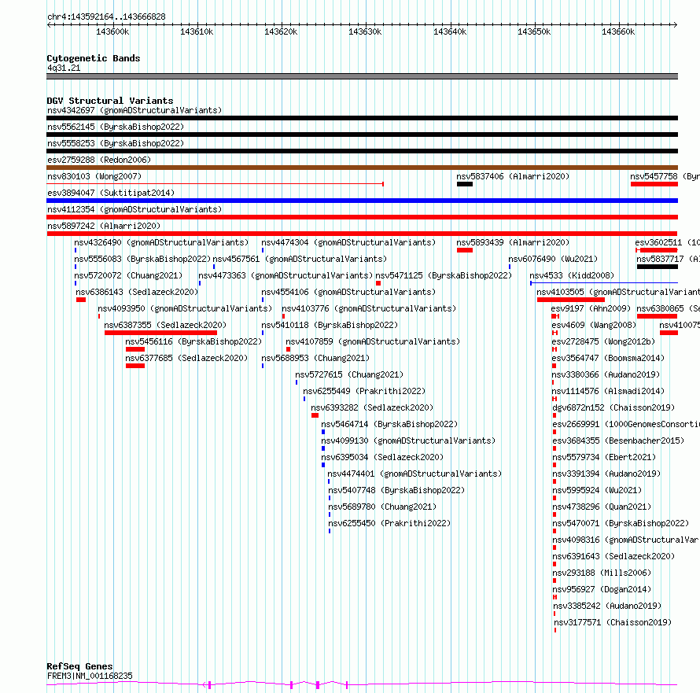The image size is (700, 693).
Task: Click nsv4567561 gnomADStructuralVariants label
Action: (300, 259)
